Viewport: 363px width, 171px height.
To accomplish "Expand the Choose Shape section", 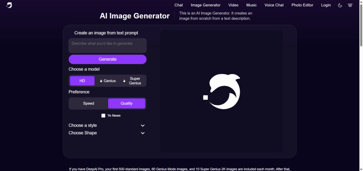I will click(107, 133).
